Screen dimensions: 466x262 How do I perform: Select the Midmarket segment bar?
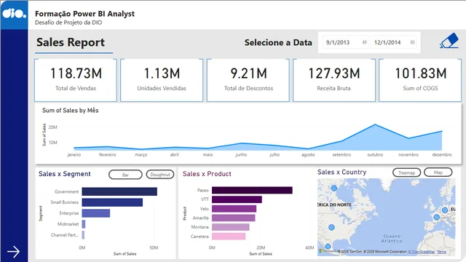[x=84, y=224]
